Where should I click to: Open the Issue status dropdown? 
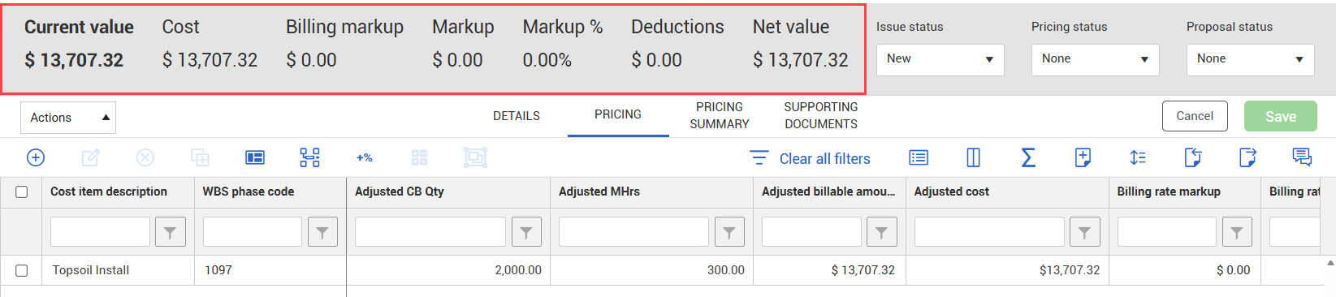[x=940, y=59]
